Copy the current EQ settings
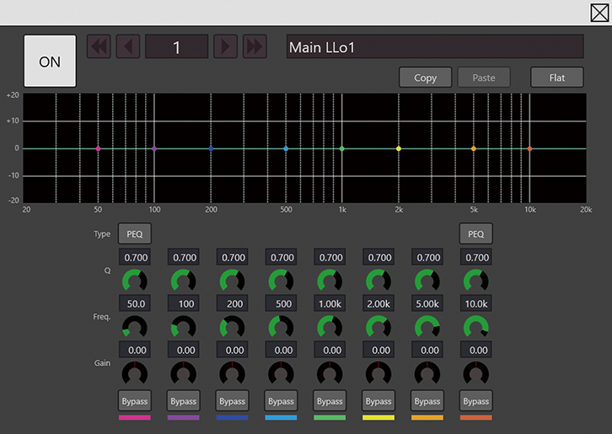The height and width of the screenshot is (434, 612). [x=426, y=78]
